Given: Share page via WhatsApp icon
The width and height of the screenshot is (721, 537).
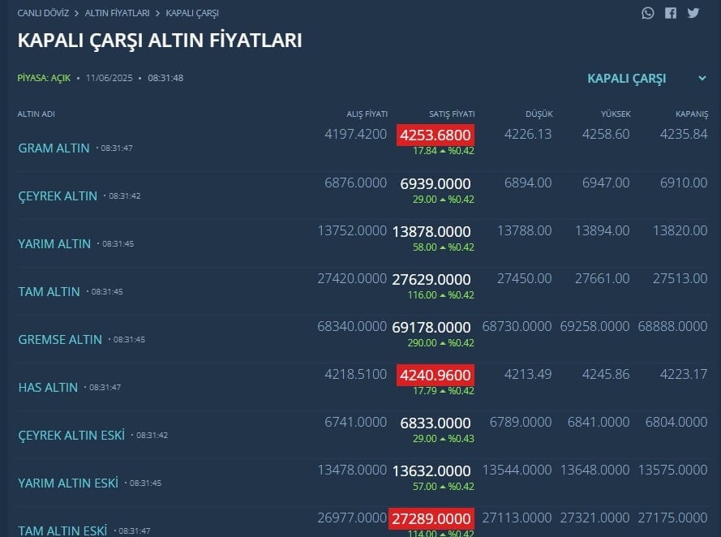Looking at the screenshot, I should 648,13.
